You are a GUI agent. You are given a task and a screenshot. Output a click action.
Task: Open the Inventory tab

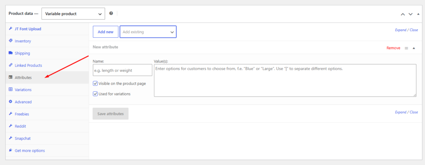point(47,41)
